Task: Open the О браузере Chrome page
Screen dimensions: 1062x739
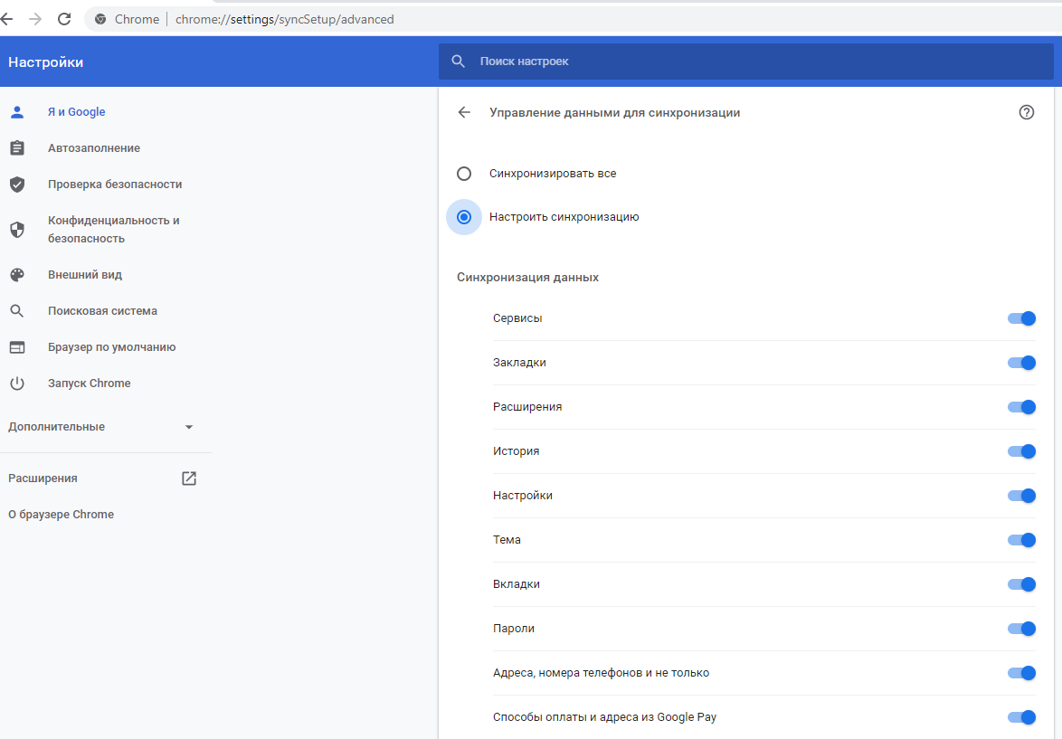Action: tap(61, 515)
